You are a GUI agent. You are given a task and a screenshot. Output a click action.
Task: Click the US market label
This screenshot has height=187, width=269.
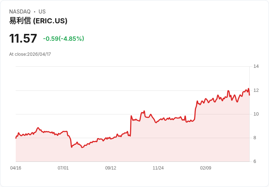(x=42, y=12)
